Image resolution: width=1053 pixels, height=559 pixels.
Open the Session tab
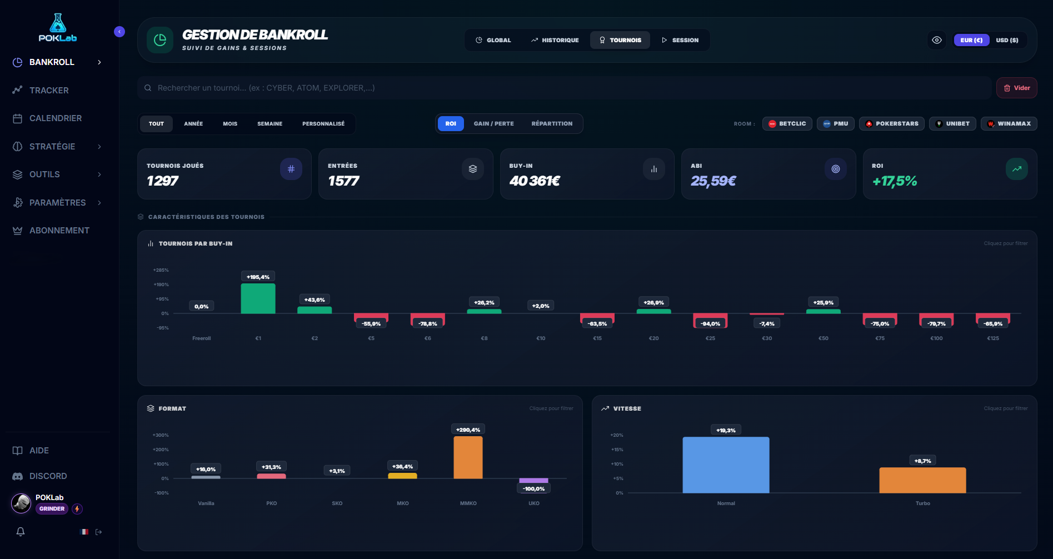[680, 40]
